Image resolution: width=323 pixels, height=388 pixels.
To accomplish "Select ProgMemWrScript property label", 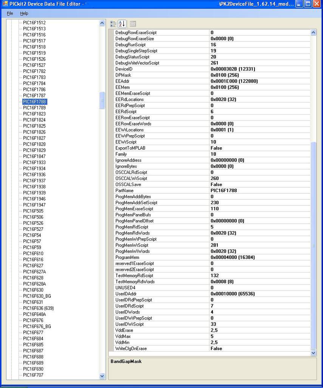I will (132, 245).
